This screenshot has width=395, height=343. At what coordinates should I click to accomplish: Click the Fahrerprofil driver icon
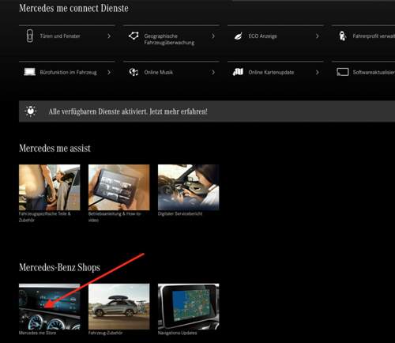coord(342,36)
